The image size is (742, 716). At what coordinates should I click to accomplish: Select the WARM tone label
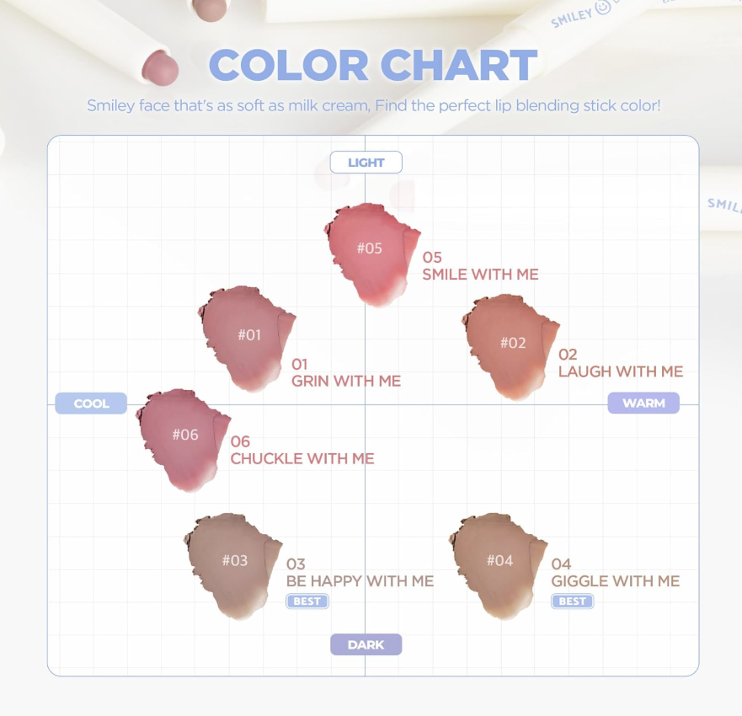pyautogui.click(x=643, y=403)
